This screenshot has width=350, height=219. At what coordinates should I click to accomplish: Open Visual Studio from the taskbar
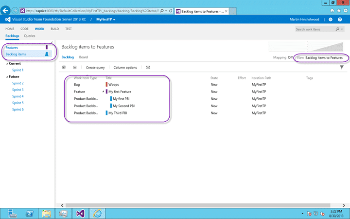coord(80,214)
